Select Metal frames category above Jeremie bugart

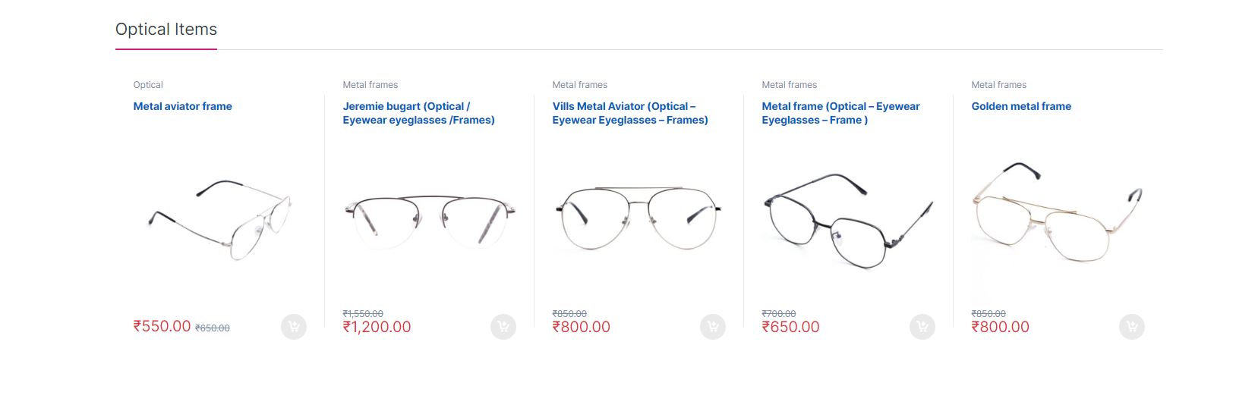coord(370,85)
